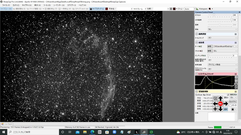Toggle ライブスタック live stack mode
The width and height of the screenshot is (241, 135).
tap(97, 9)
